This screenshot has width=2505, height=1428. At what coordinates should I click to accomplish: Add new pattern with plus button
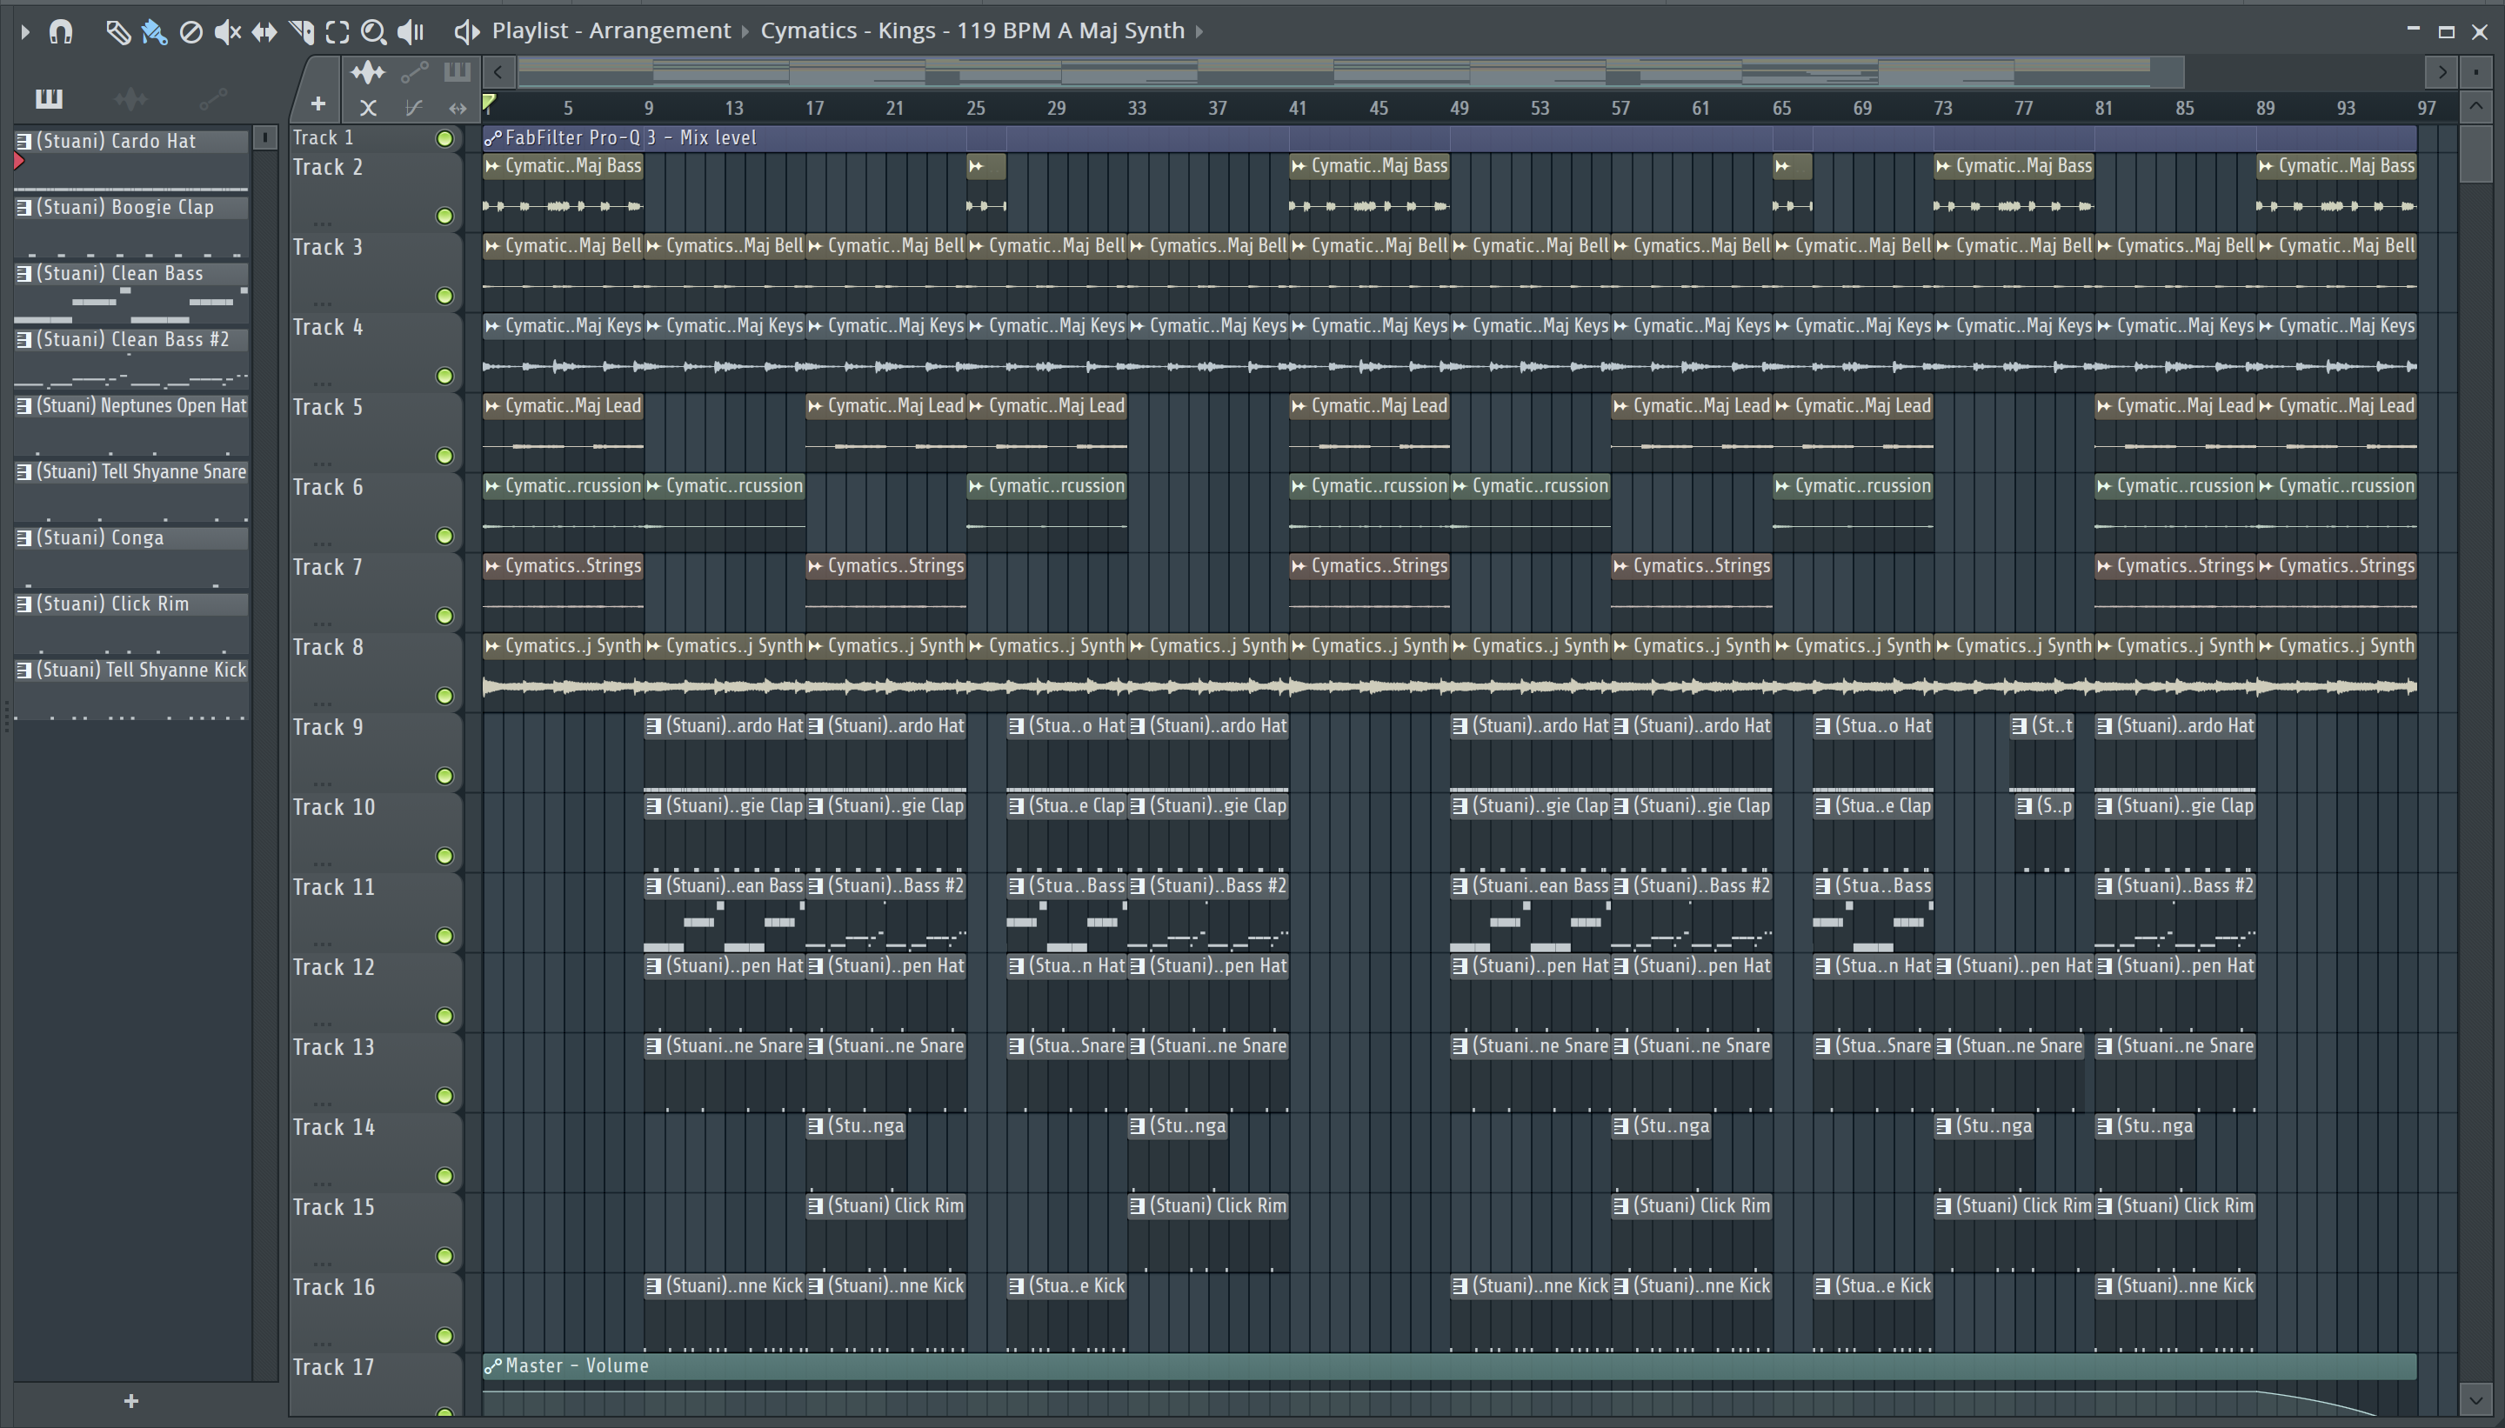pyautogui.click(x=130, y=1402)
